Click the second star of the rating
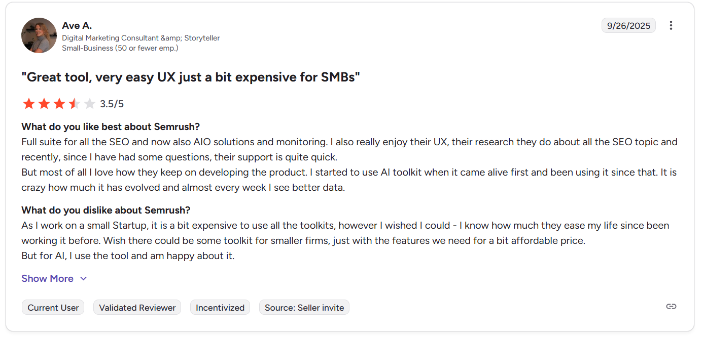The image size is (703, 338). 44,103
